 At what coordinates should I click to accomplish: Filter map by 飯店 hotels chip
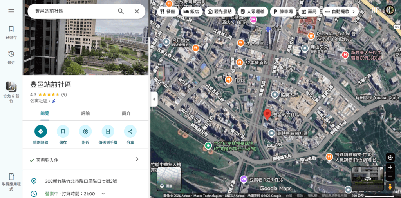coord(191,11)
